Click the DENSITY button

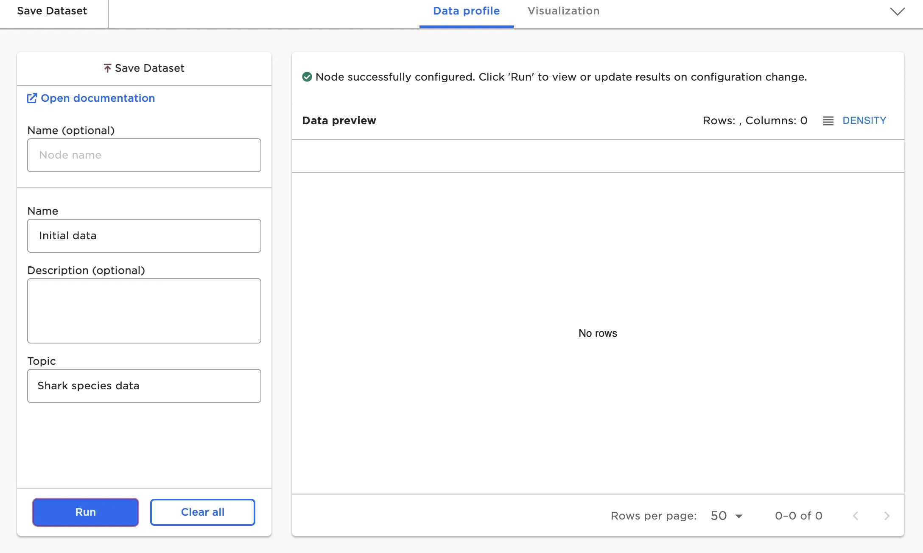click(x=864, y=121)
